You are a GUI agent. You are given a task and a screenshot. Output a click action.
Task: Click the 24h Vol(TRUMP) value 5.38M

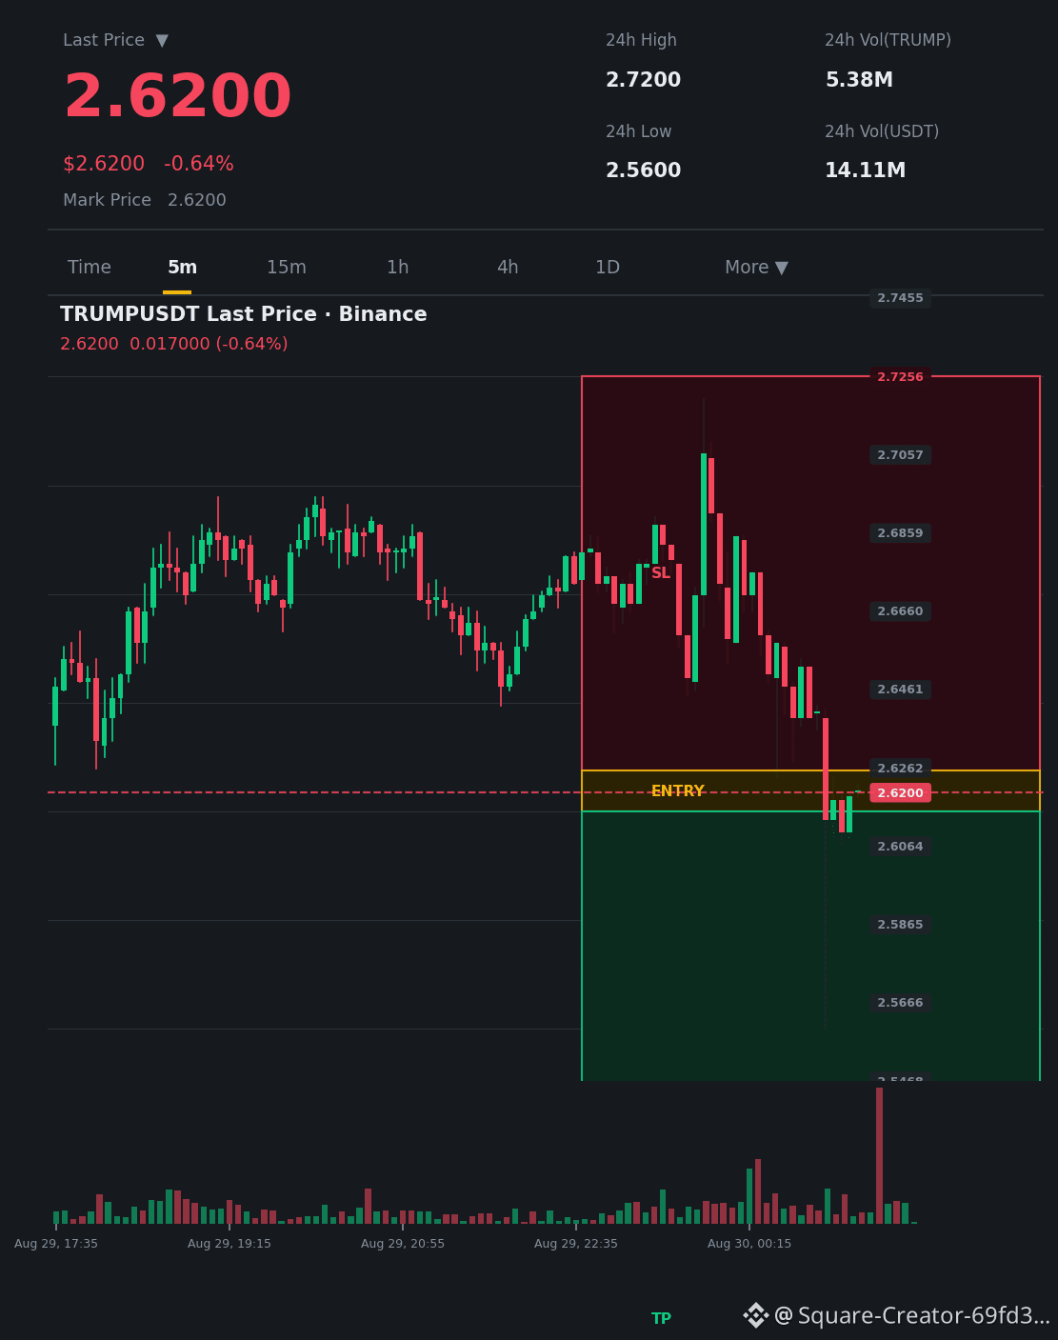coord(859,80)
